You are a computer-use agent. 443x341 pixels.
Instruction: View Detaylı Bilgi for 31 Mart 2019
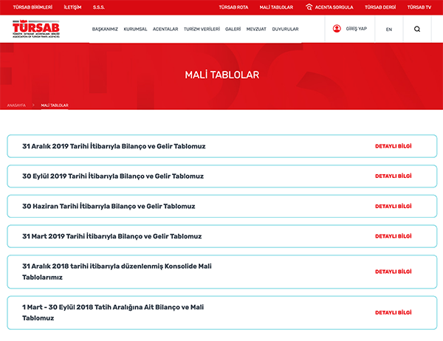point(393,236)
